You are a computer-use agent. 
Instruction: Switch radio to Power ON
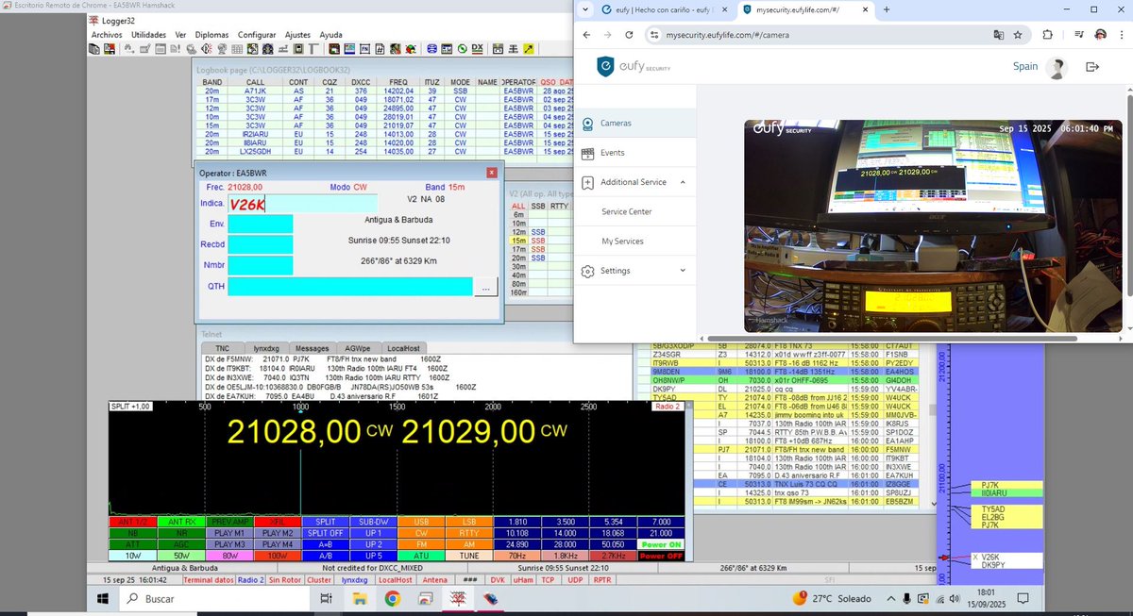(662, 545)
